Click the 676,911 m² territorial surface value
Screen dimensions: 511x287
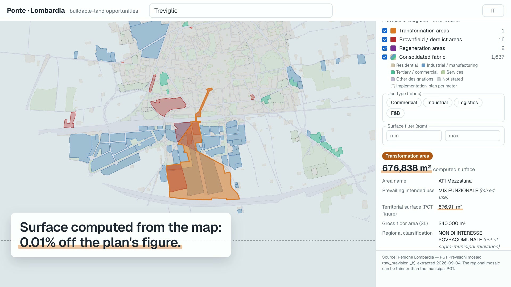point(450,207)
